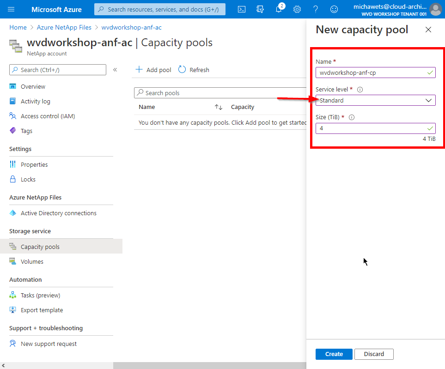This screenshot has height=369, width=445.
Task: Open wvdworkshop-anf-ac breadcrumb link
Action: click(131, 28)
